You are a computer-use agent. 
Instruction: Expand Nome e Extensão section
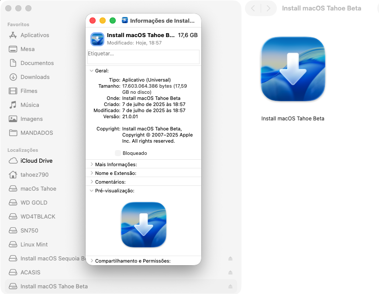(x=92, y=173)
